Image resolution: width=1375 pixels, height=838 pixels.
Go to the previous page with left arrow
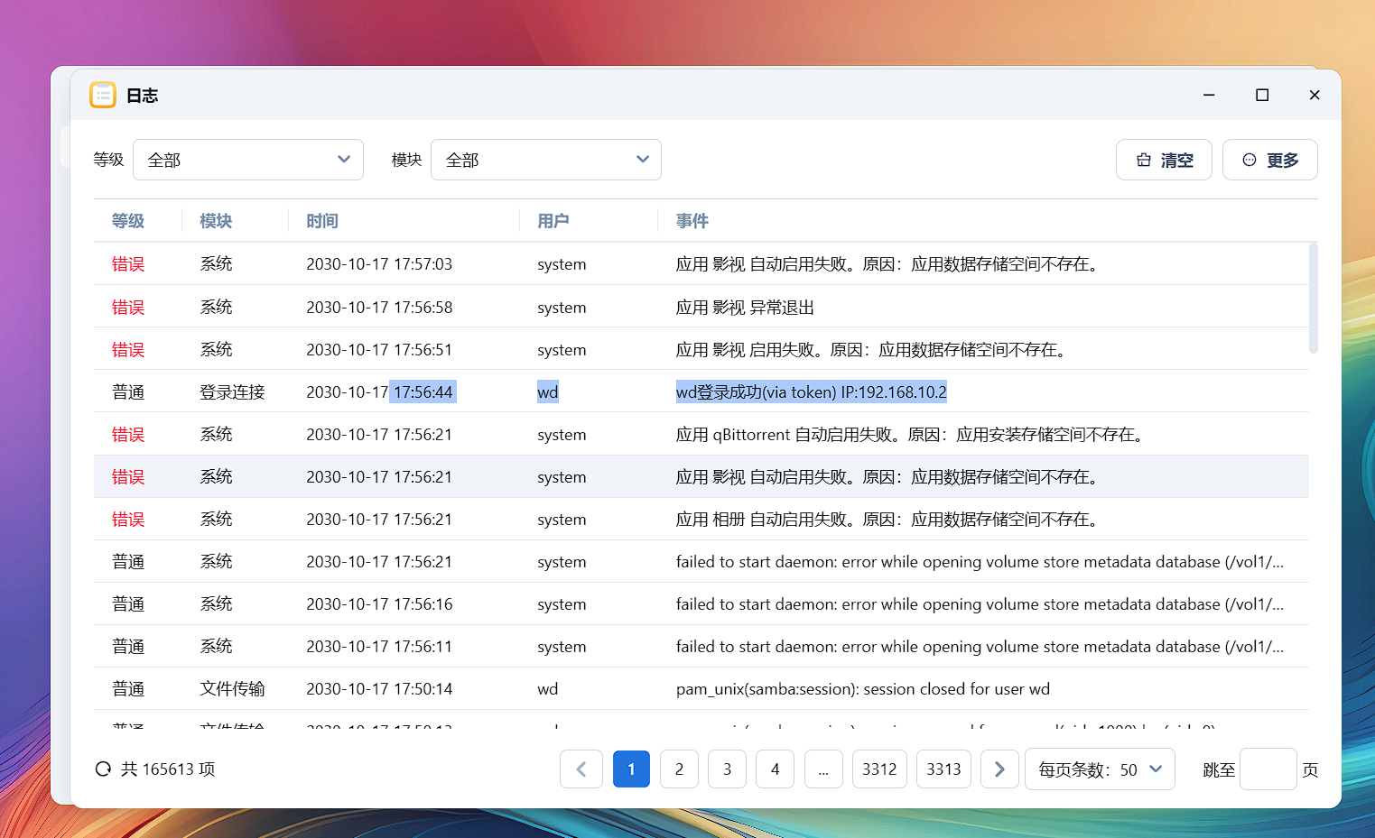click(x=581, y=769)
